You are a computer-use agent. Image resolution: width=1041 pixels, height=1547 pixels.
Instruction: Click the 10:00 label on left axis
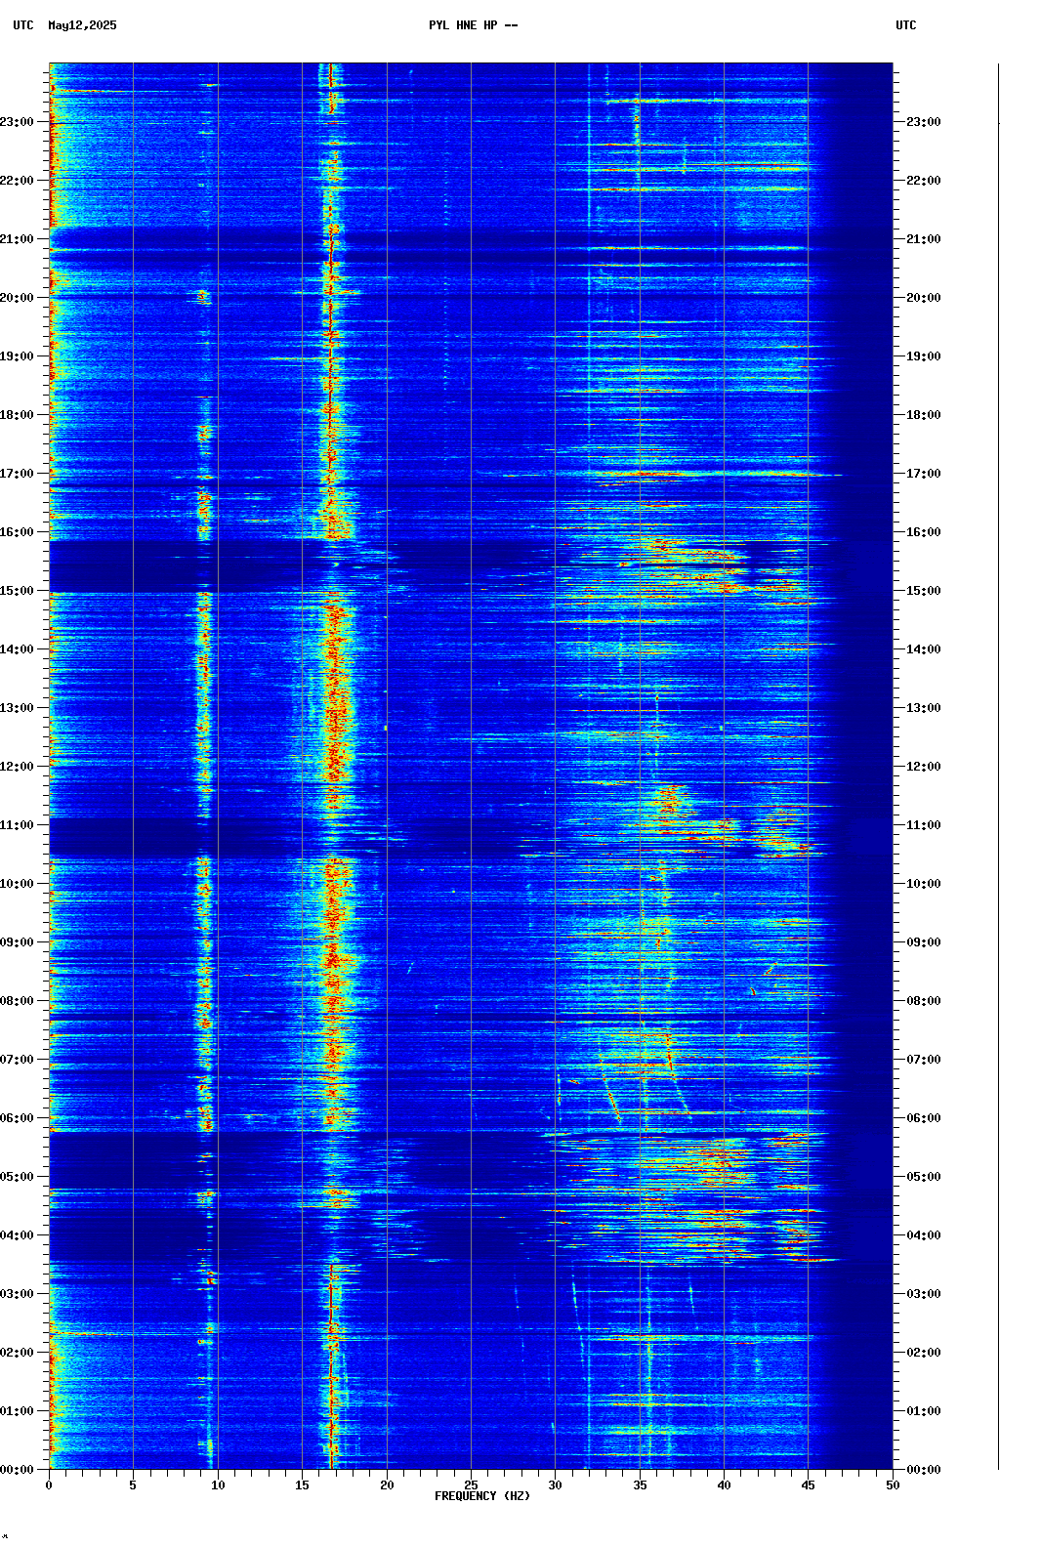(x=17, y=884)
